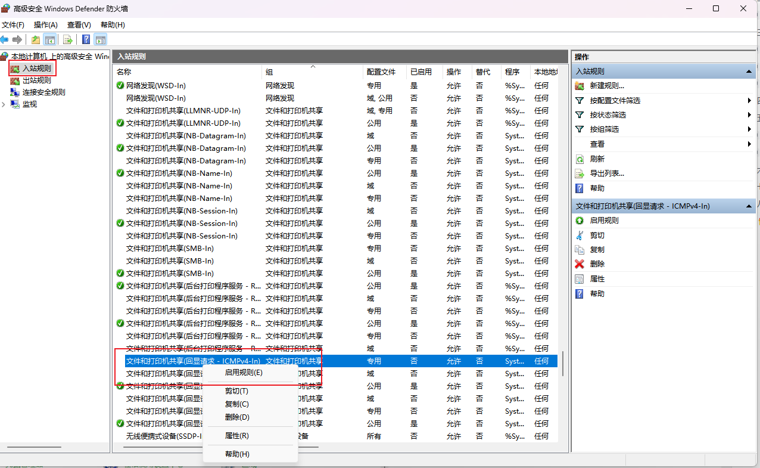This screenshot has height=468, width=760.
Task: Click the 所有 profile cell in the last row
Action: click(x=374, y=436)
